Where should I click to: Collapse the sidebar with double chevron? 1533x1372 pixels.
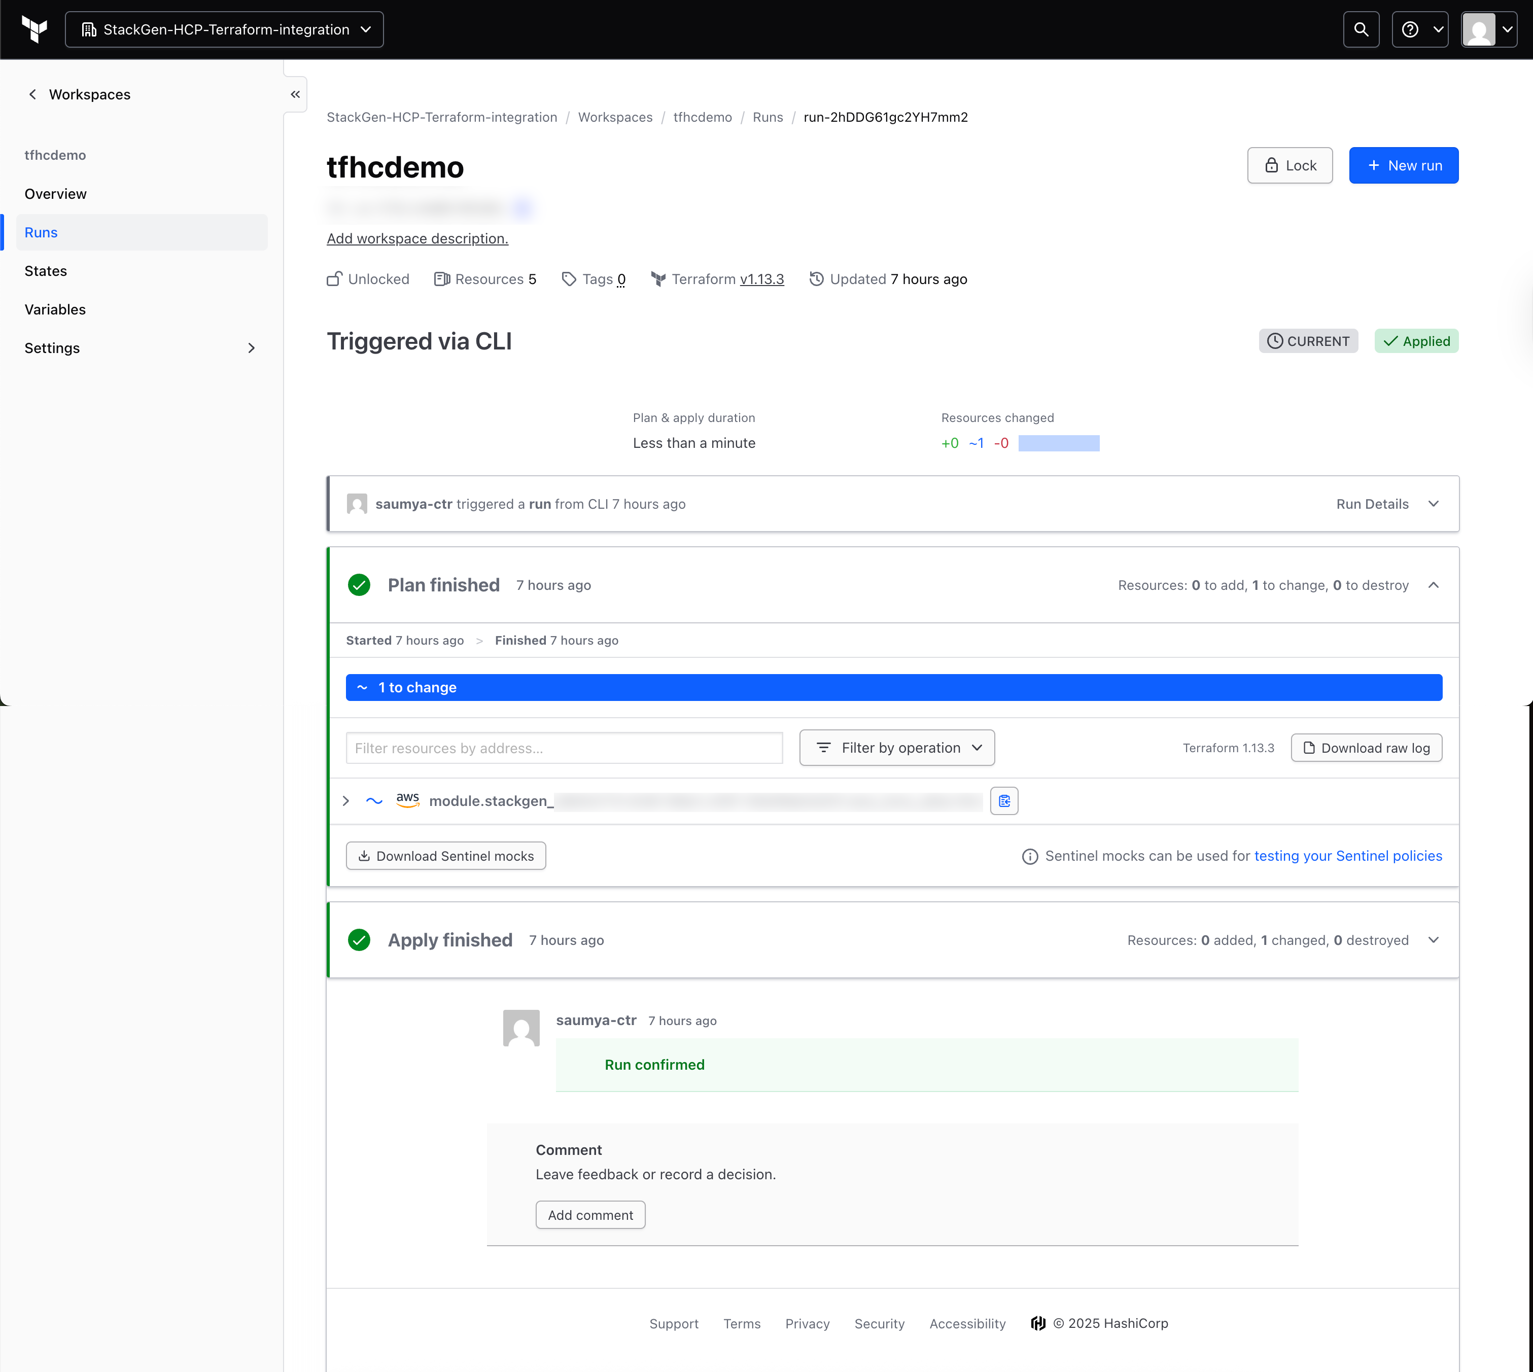(295, 94)
